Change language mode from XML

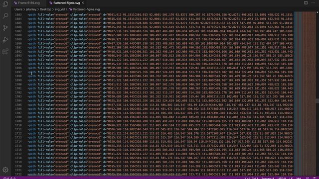click(x=299, y=178)
